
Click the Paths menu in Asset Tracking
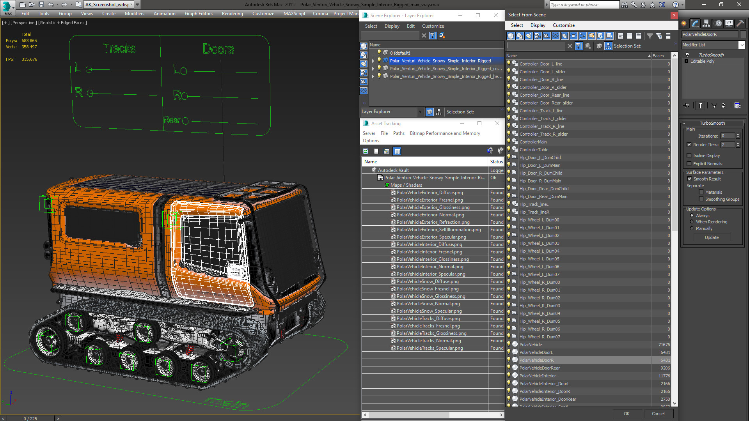point(399,133)
